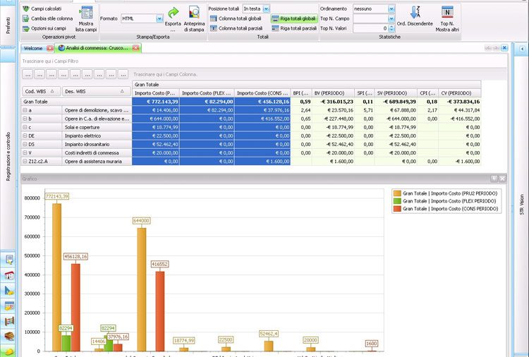Viewport: 529px width, 357px height.
Task: Open the Formato HTML dropdown
Action: click(x=159, y=18)
